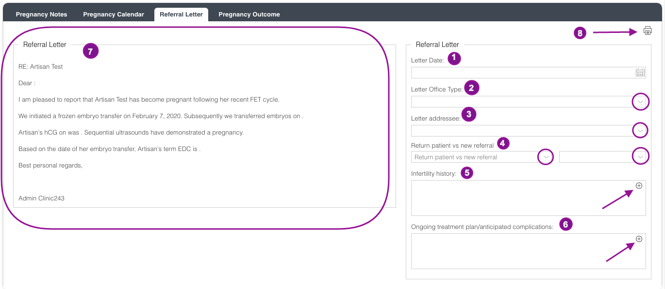This screenshot has height=289, width=665.
Task: Open Return patient vs new referral dropdown
Action: pos(546,157)
